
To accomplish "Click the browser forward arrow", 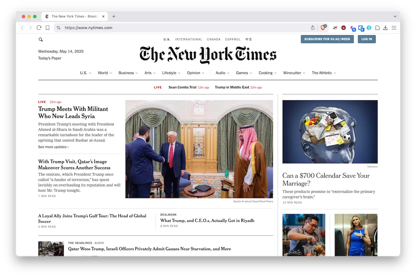I will click(30, 28).
